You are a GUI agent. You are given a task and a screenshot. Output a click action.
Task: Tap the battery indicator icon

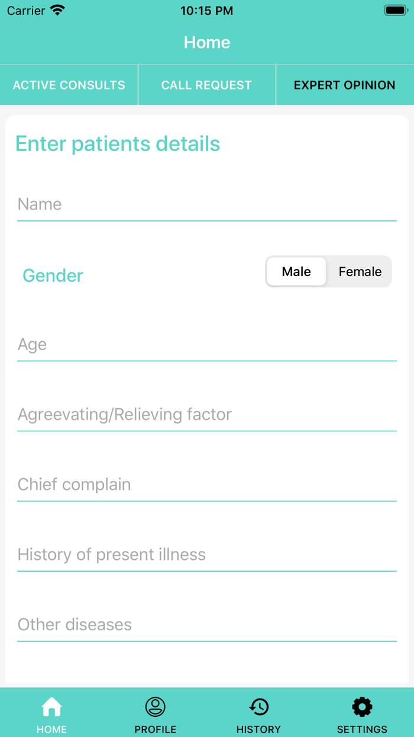[x=395, y=11]
